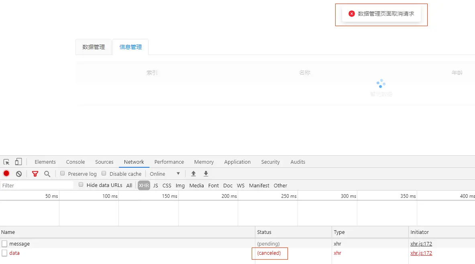Filter requests by XHR type
Screen dimensions: 475x264
[x=144, y=186]
